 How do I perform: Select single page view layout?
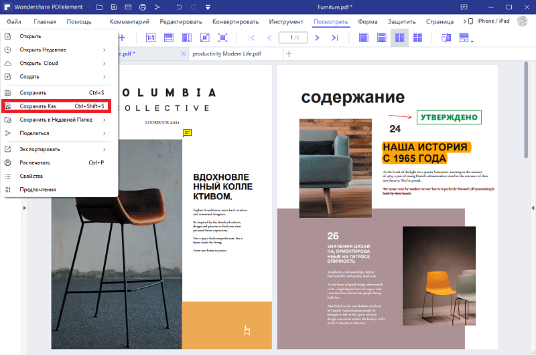coord(364,37)
